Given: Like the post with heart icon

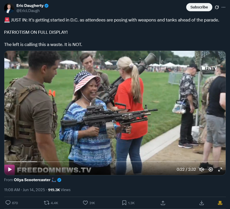Looking at the screenshot, I should point(85,203).
